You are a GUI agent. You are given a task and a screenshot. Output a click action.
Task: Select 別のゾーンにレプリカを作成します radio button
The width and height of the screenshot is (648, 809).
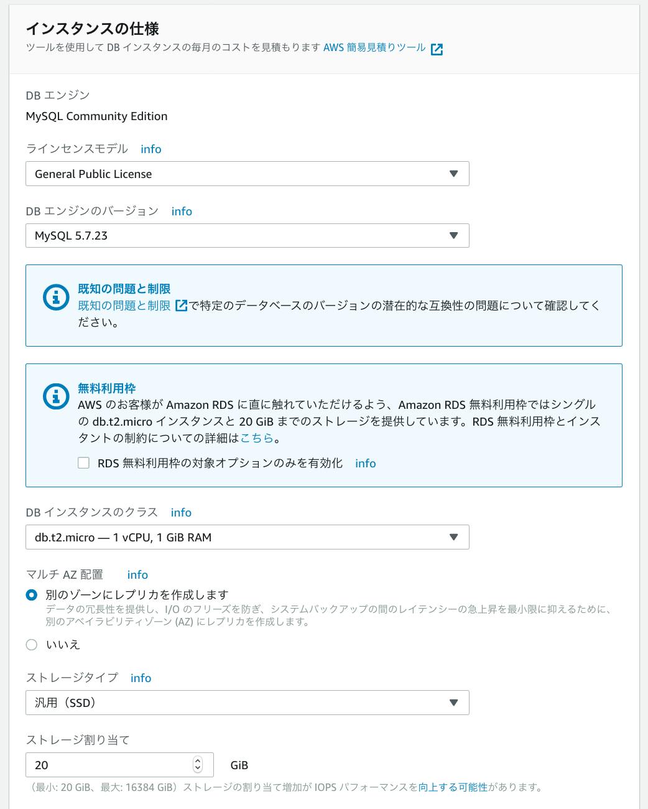32,595
